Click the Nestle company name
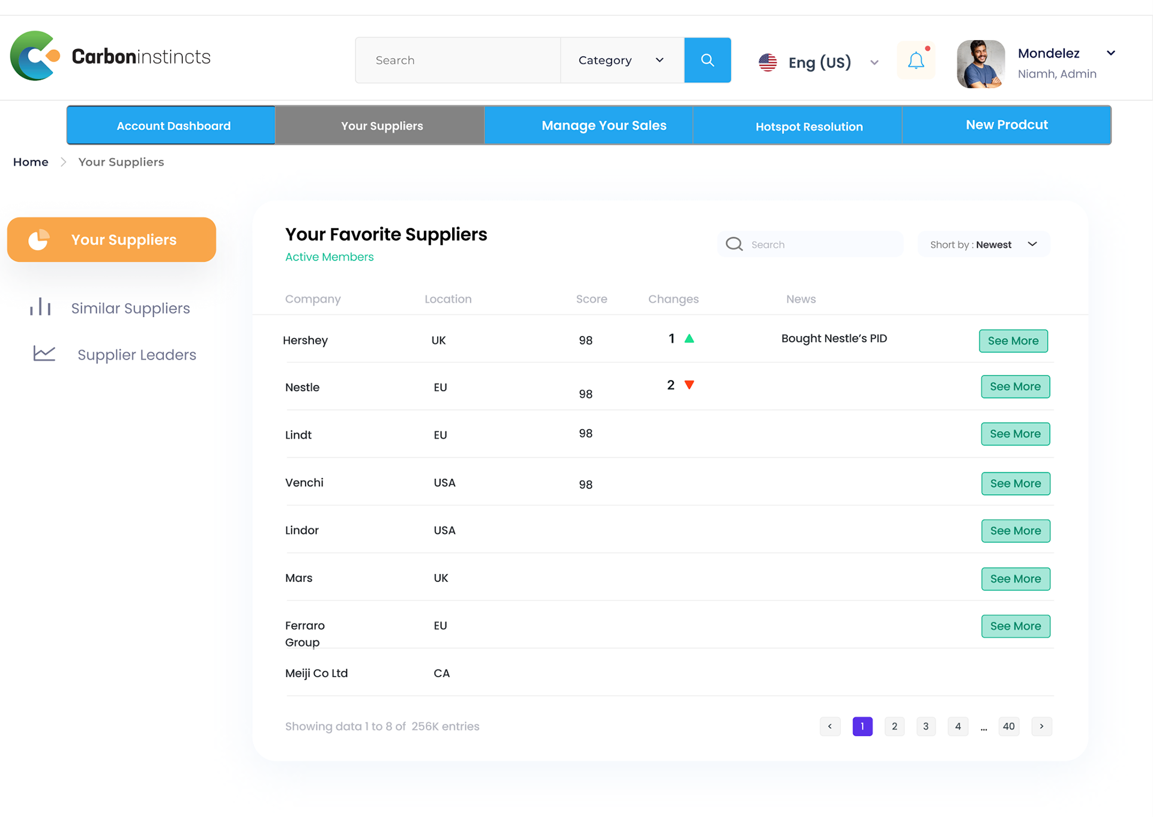Image resolution: width=1153 pixels, height=817 pixels. pyautogui.click(x=302, y=387)
